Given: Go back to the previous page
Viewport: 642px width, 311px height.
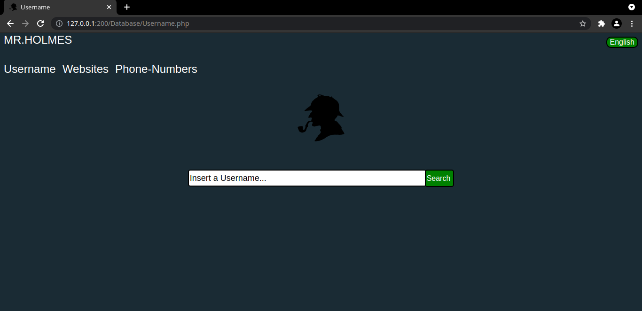Looking at the screenshot, I should click(x=10, y=23).
